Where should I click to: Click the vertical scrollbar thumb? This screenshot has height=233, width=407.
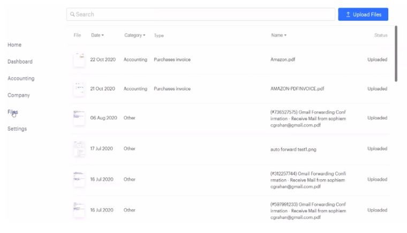tap(396, 54)
